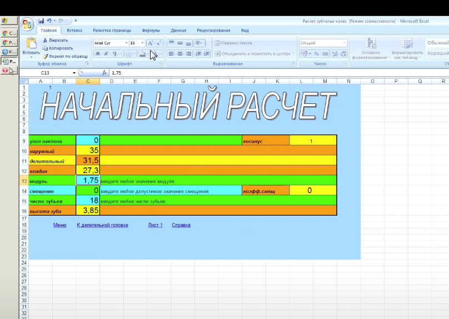Switch to the Вставка tab
This screenshot has height=319, width=449.
pyautogui.click(x=74, y=31)
